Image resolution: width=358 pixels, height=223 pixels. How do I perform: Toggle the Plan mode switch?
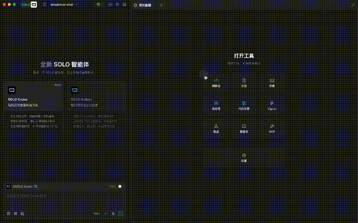coord(121,186)
